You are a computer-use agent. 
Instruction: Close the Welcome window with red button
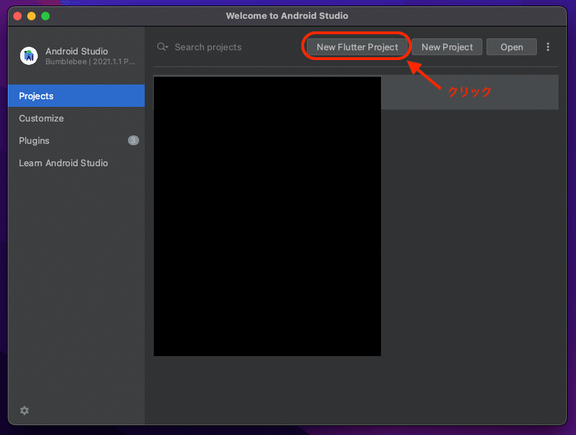tap(17, 16)
